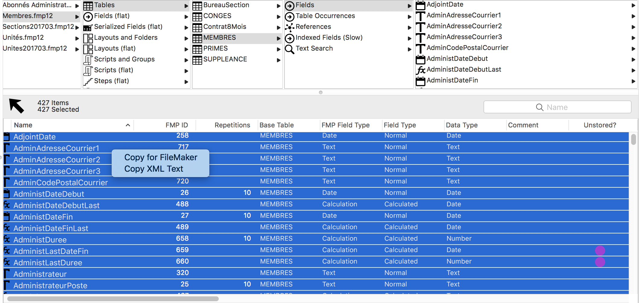Select the Administrateur row name
639x303 pixels.
[40, 274]
